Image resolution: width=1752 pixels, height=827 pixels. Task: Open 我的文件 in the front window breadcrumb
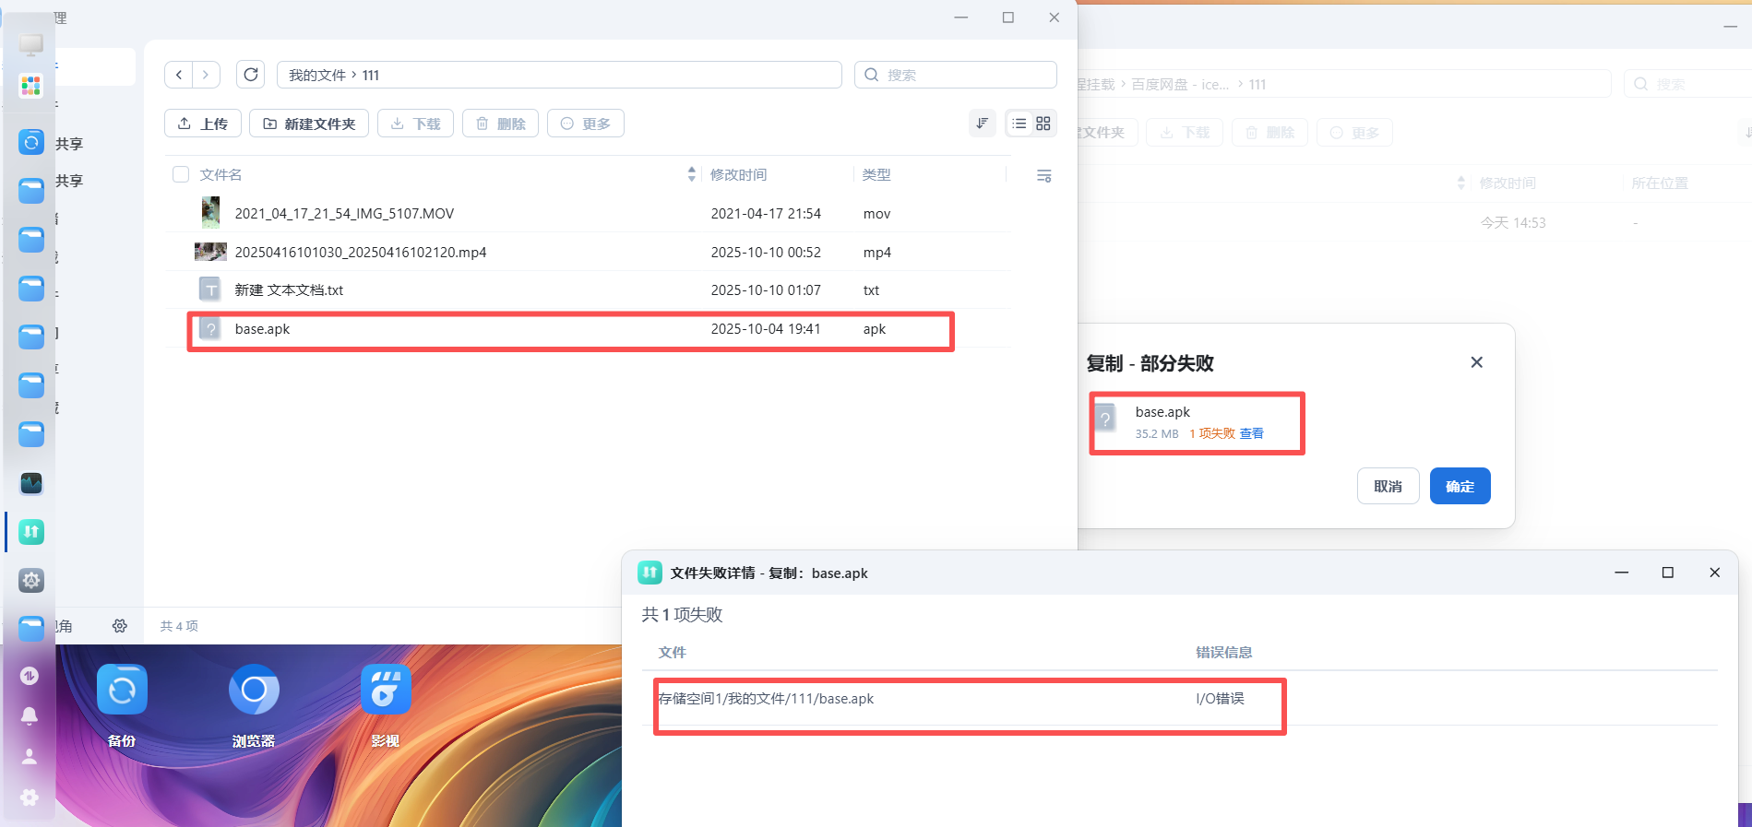316,76
